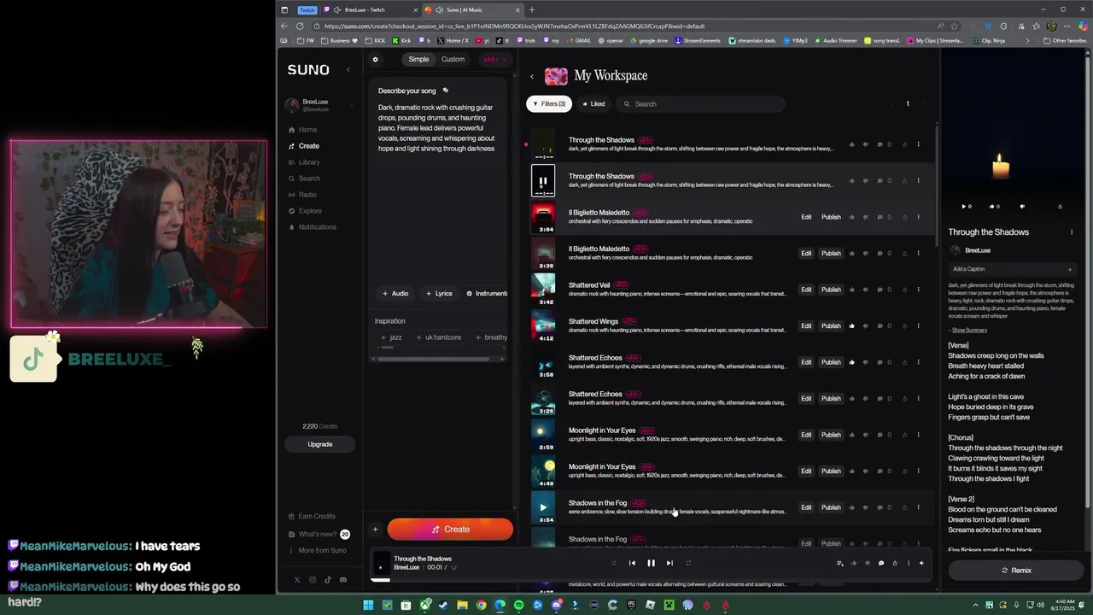This screenshot has width=1093, height=615.
Task: Toggle the Instrumental option
Action: 487,294
